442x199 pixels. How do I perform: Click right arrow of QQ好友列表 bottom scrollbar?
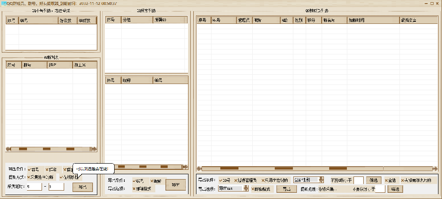(x=185, y=167)
